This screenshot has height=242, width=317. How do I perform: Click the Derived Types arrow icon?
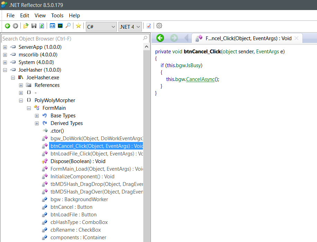point(45,123)
